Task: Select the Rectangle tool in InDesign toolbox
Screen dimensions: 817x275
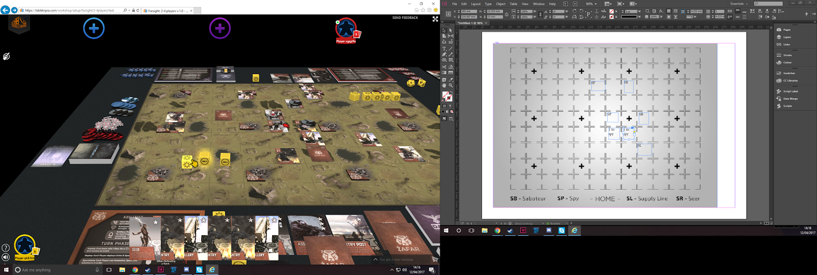Action: [450, 60]
